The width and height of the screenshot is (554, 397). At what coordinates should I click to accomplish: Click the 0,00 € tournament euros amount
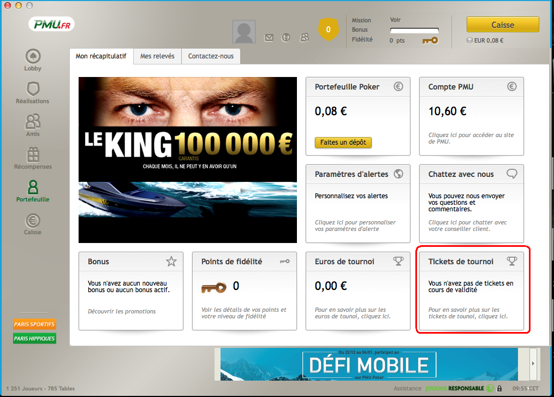point(331,286)
